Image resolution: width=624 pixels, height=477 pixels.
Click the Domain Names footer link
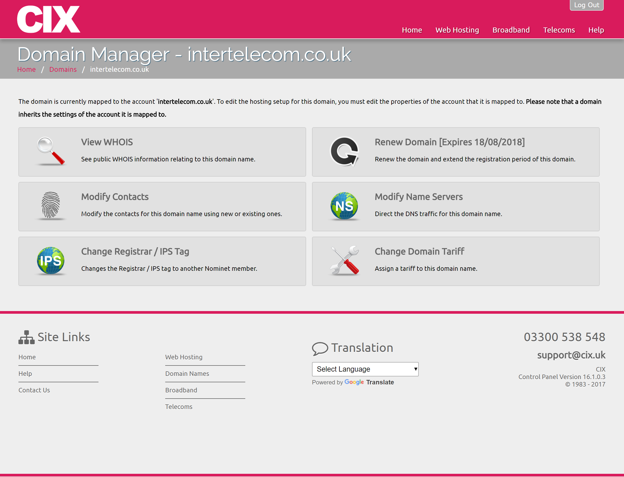click(x=187, y=373)
